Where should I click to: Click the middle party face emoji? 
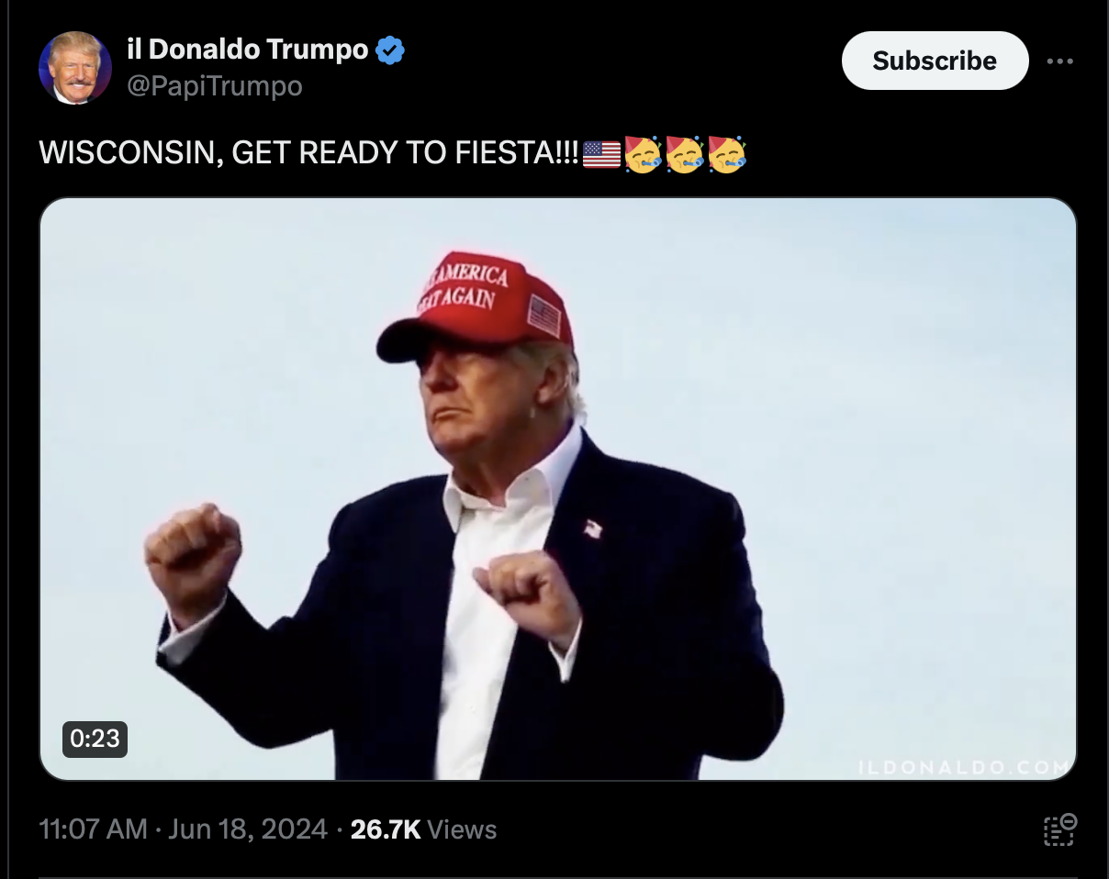[x=685, y=154]
